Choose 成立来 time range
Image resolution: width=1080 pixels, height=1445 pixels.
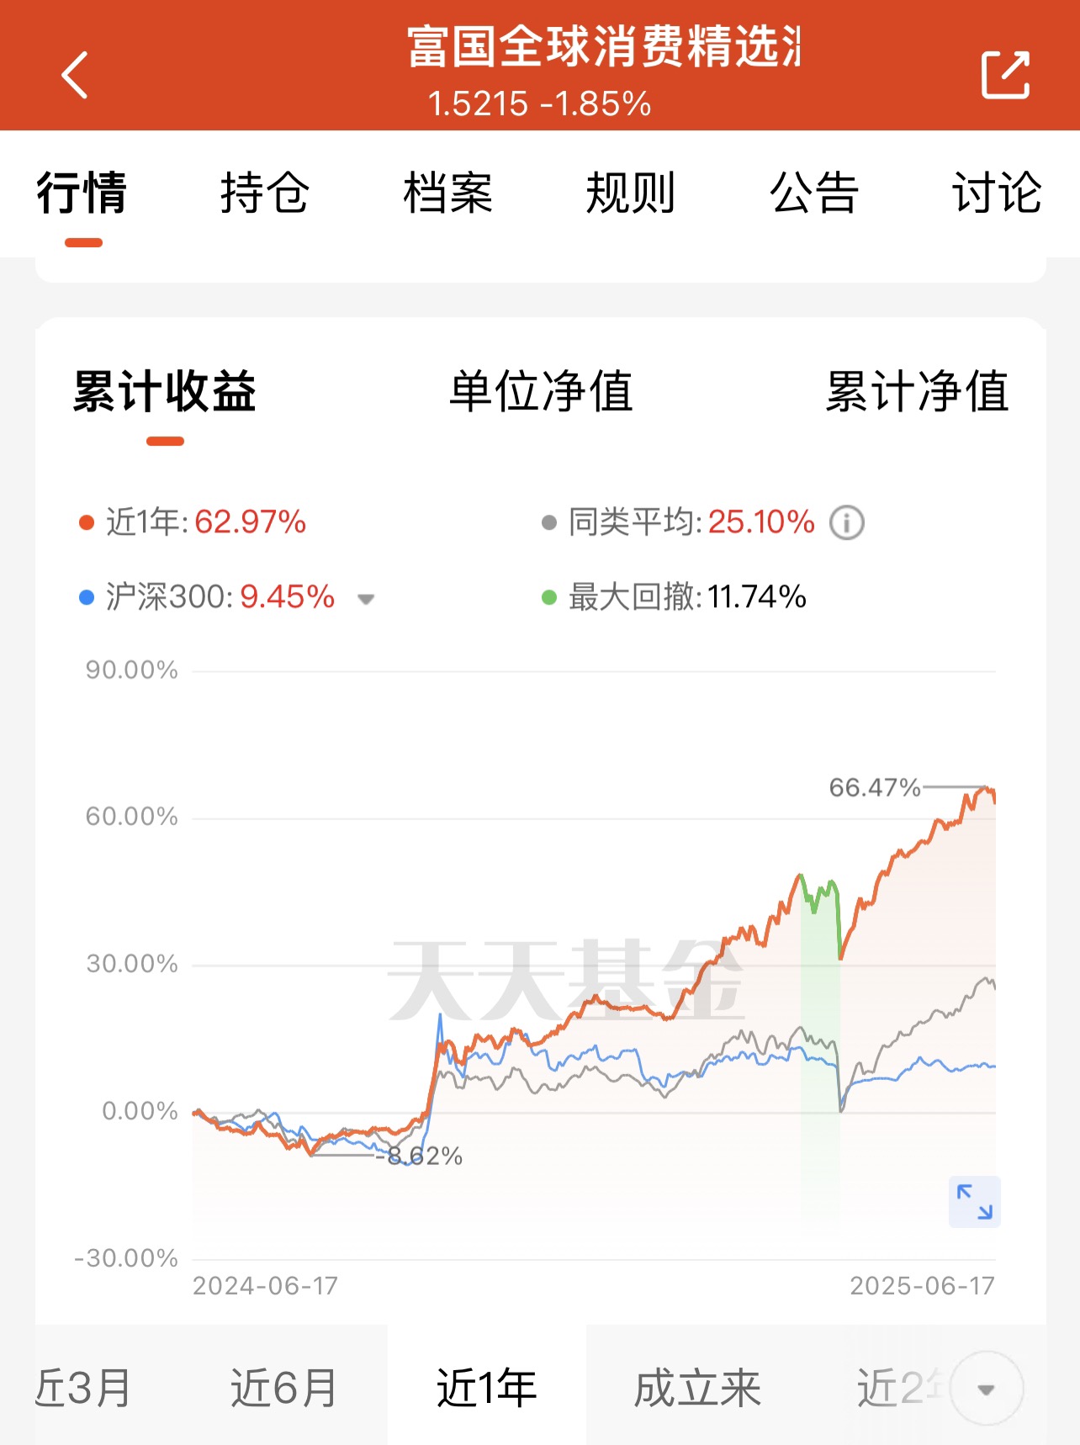pos(697,1388)
